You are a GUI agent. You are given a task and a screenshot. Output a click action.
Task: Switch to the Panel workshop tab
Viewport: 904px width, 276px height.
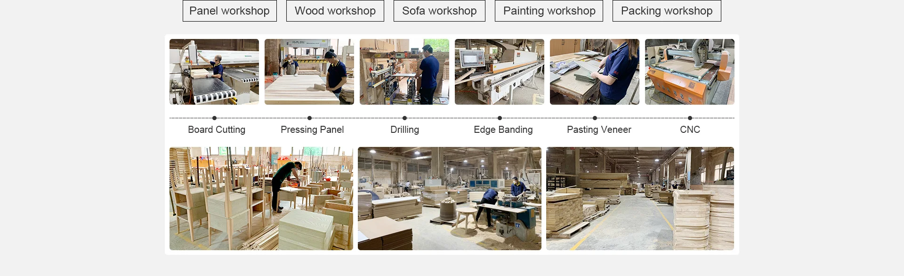230,11
